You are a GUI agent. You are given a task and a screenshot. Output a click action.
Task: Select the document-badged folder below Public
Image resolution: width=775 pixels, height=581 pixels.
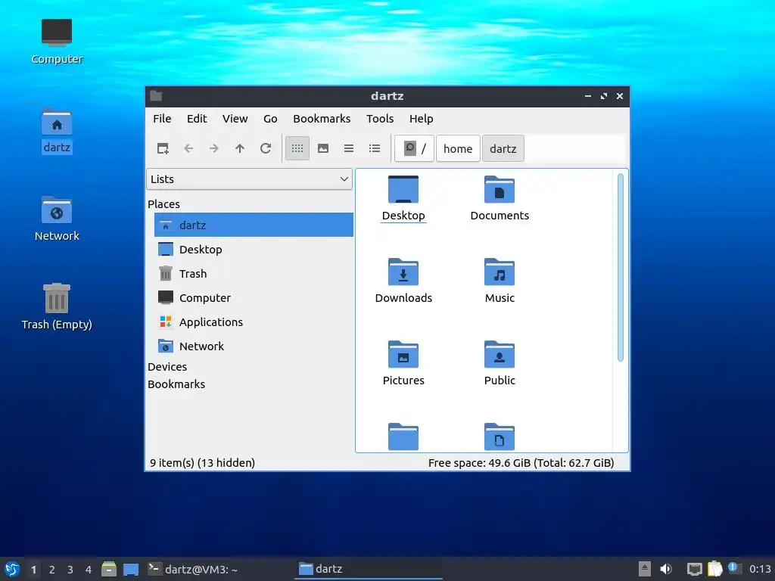500,437
